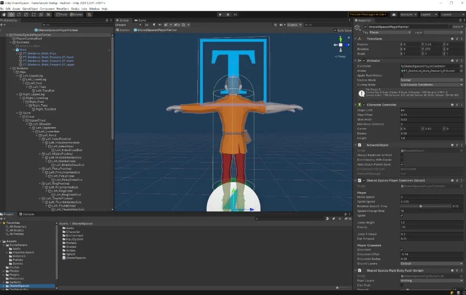The height and width of the screenshot is (295, 466).
Task: Toggle the Auto Save checkbox
Action: (335, 30)
